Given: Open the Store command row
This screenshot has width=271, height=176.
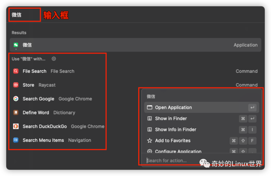Looking at the screenshot, I should tap(135, 85).
